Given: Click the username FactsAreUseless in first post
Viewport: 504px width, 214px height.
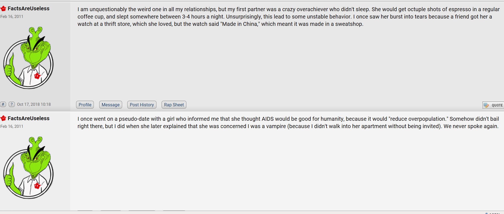Looking at the screenshot, I should point(29,9).
